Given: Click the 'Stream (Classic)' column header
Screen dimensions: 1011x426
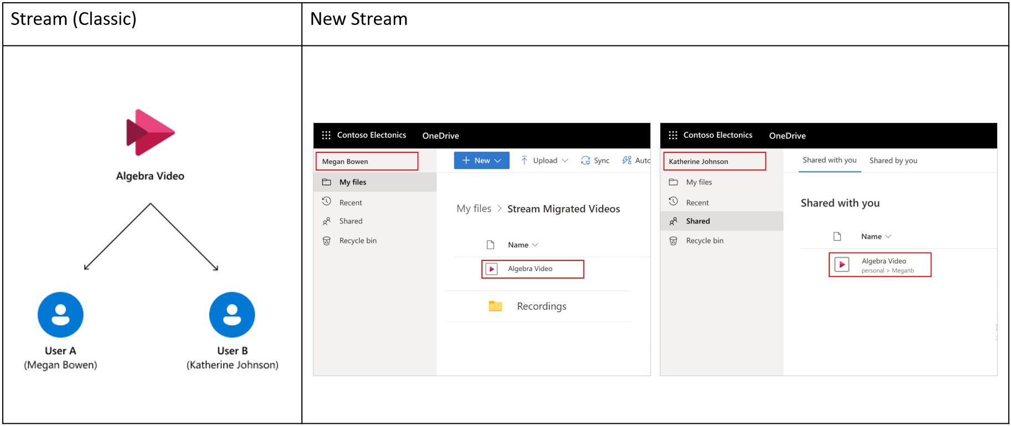Looking at the screenshot, I should 74,19.
